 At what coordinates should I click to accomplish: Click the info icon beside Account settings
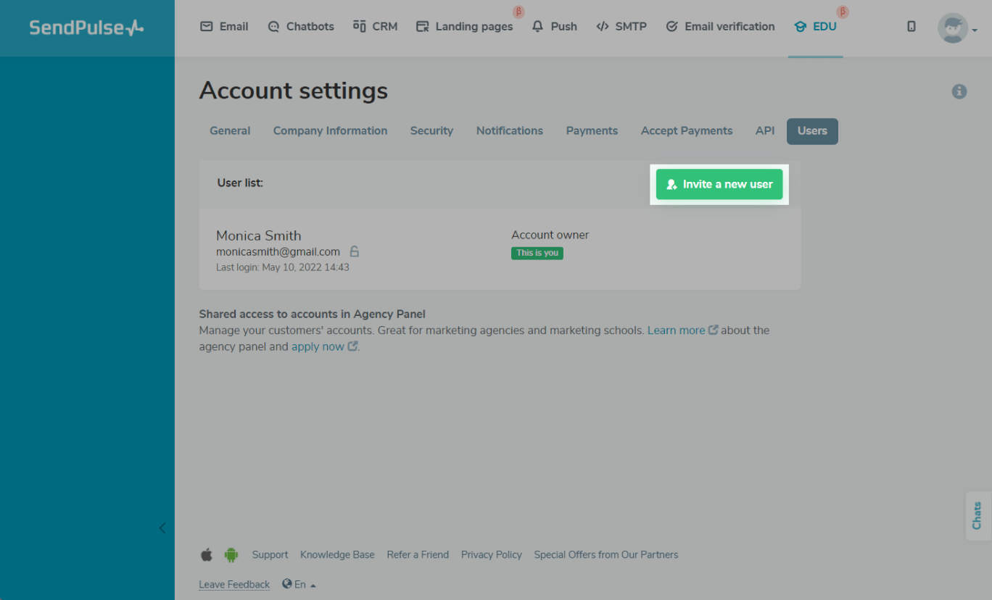click(959, 91)
